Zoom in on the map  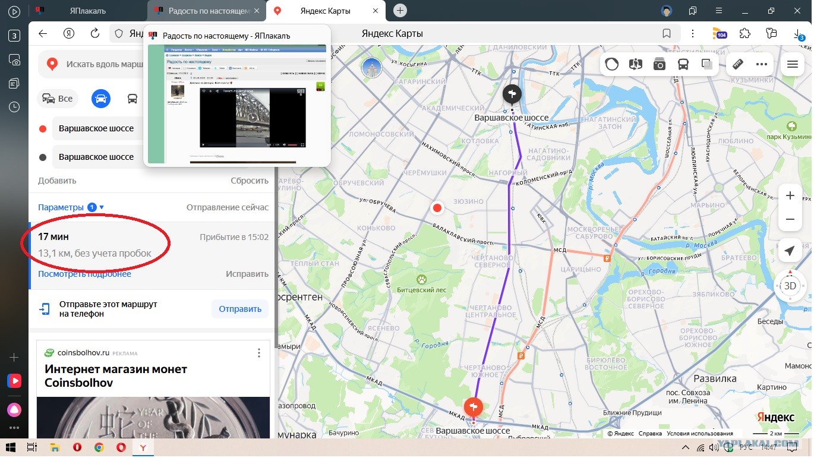790,195
